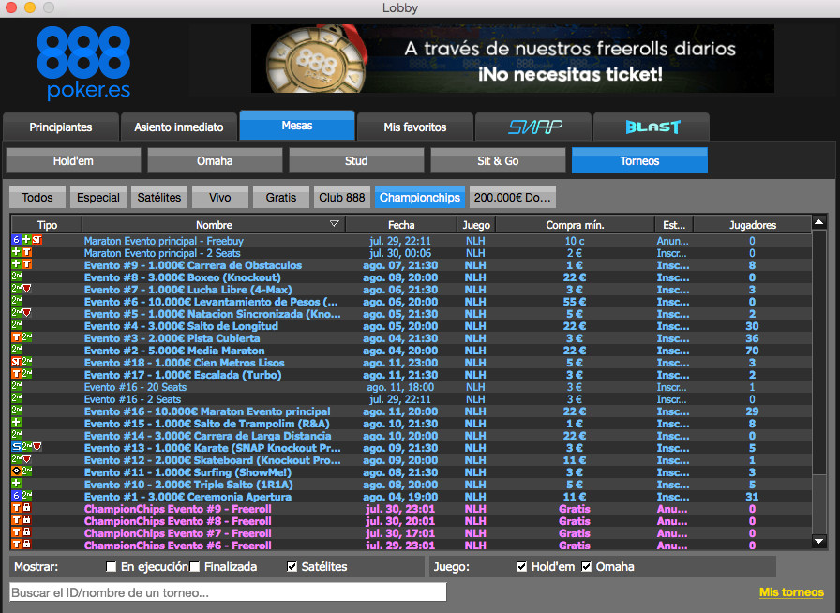Switch to Sit & Go tab
The width and height of the screenshot is (840, 613).
[498, 161]
